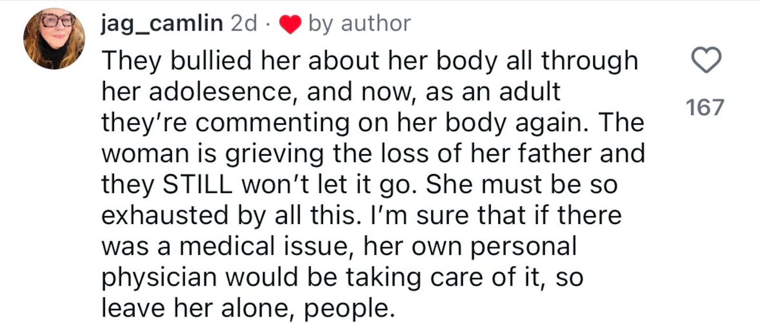Click the word 'commenting' in the comment

click(x=272, y=123)
